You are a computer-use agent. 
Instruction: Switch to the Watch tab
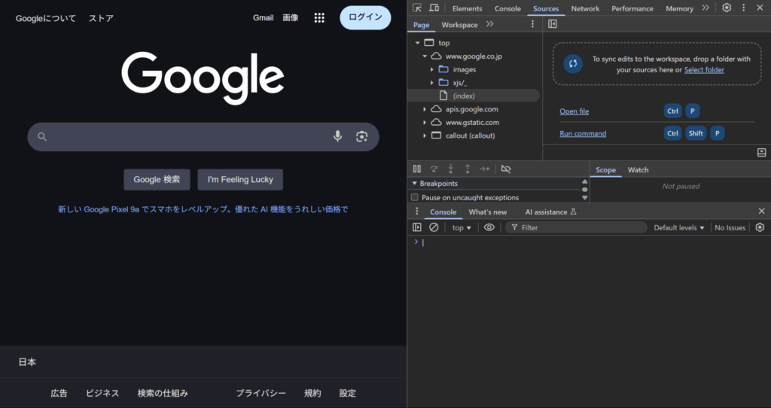tap(638, 169)
